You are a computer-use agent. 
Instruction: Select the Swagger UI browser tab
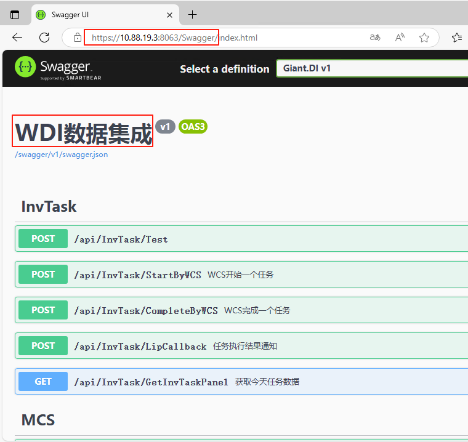pyautogui.click(x=92, y=15)
